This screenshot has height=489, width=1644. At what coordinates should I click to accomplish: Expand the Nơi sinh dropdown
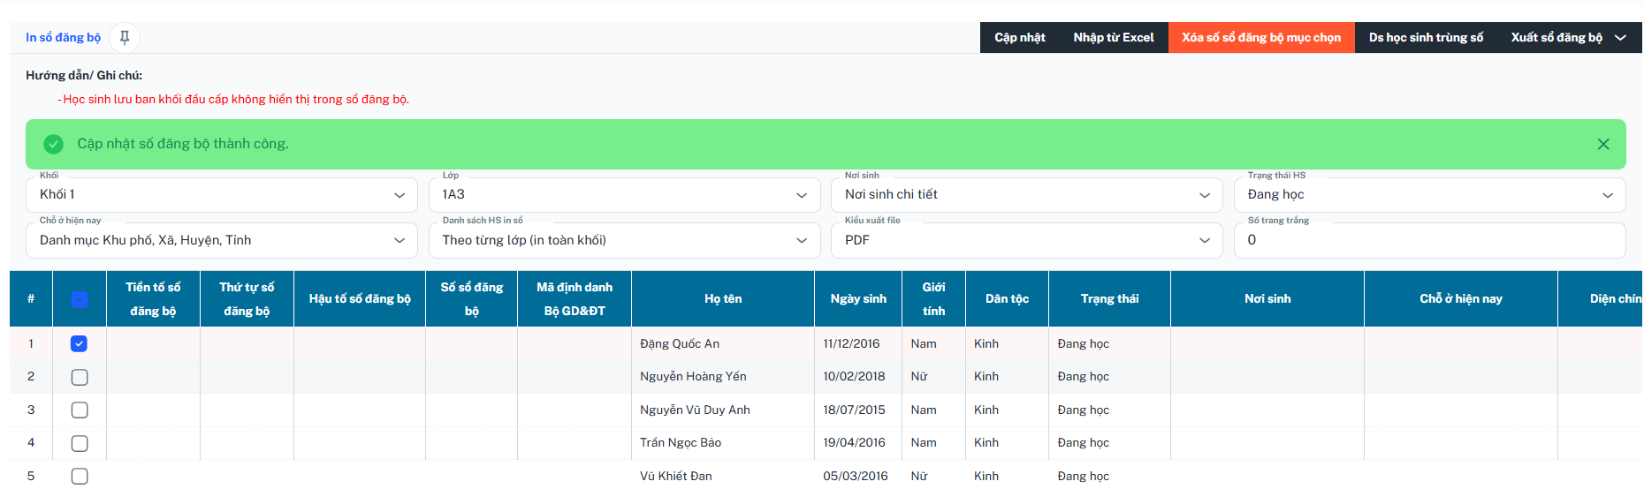tap(1026, 195)
